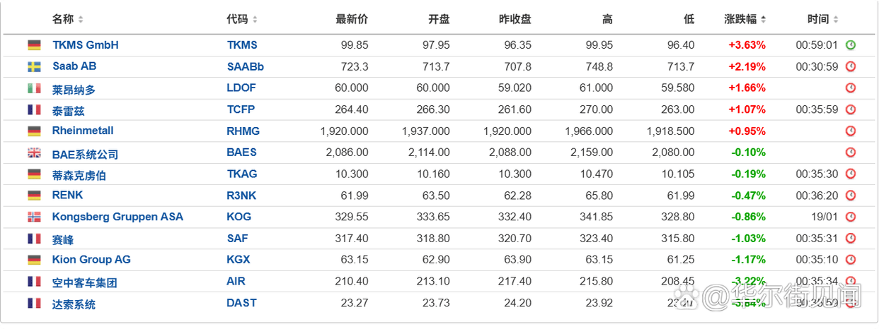The width and height of the screenshot is (879, 329).
Task: Open the 空中客车集团 stock link
Action: coord(84,282)
